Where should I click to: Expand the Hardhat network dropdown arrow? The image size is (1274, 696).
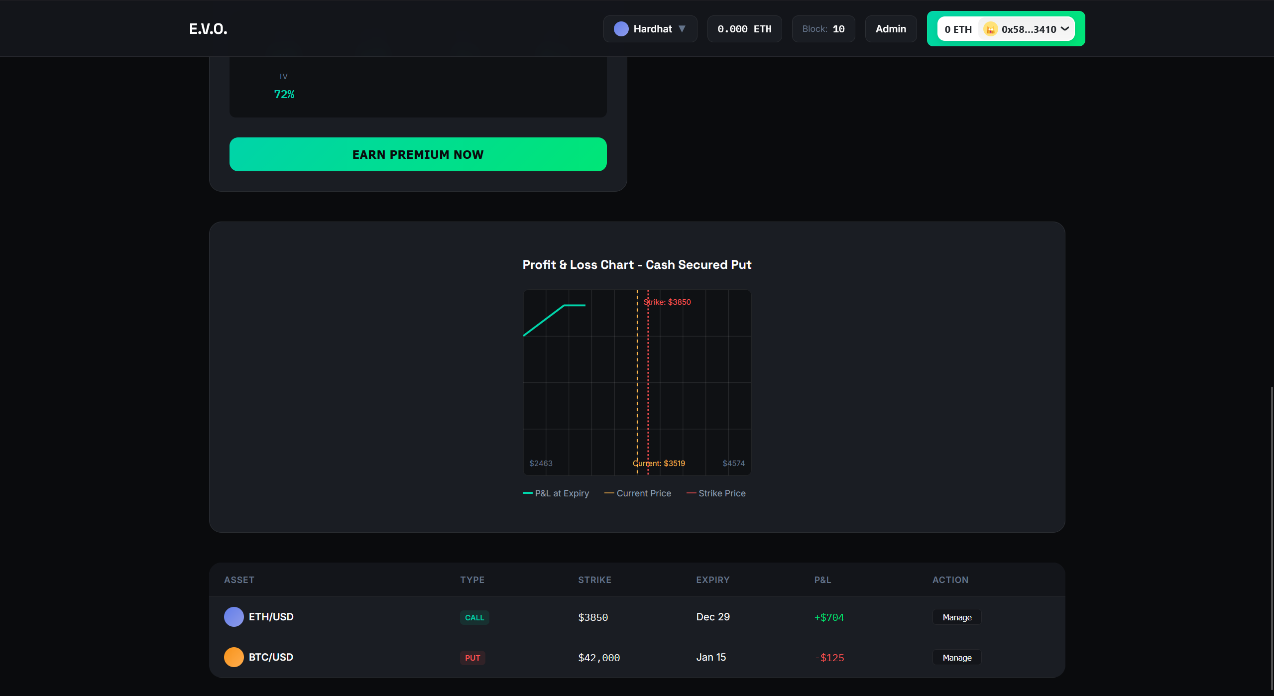682,29
